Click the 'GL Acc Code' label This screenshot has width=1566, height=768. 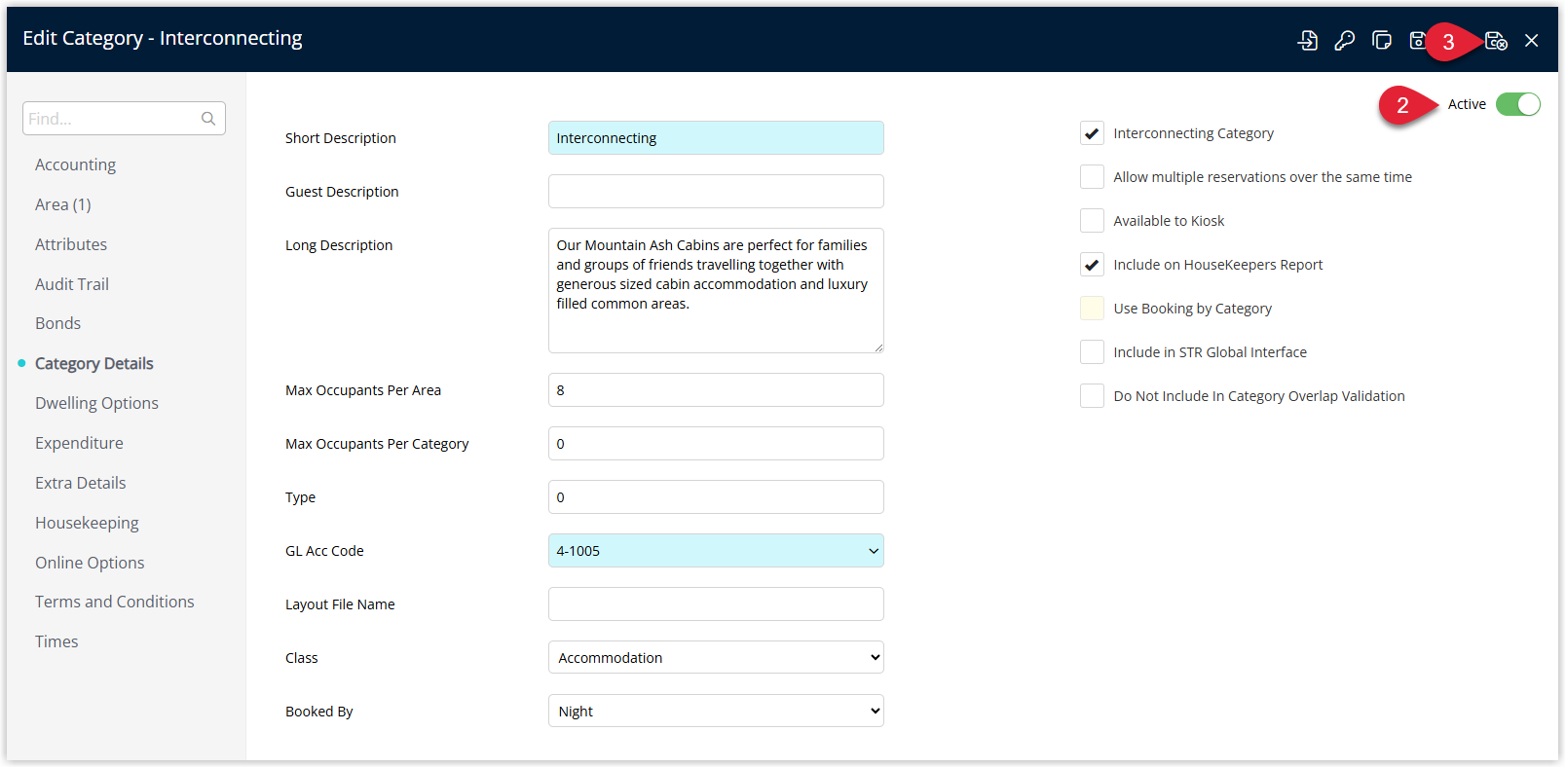tap(324, 551)
